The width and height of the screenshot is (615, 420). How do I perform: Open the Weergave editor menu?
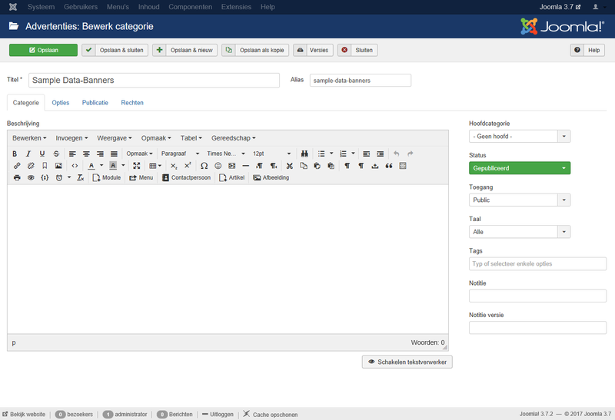115,138
